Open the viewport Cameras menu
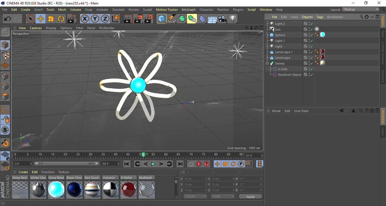 tap(36, 28)
